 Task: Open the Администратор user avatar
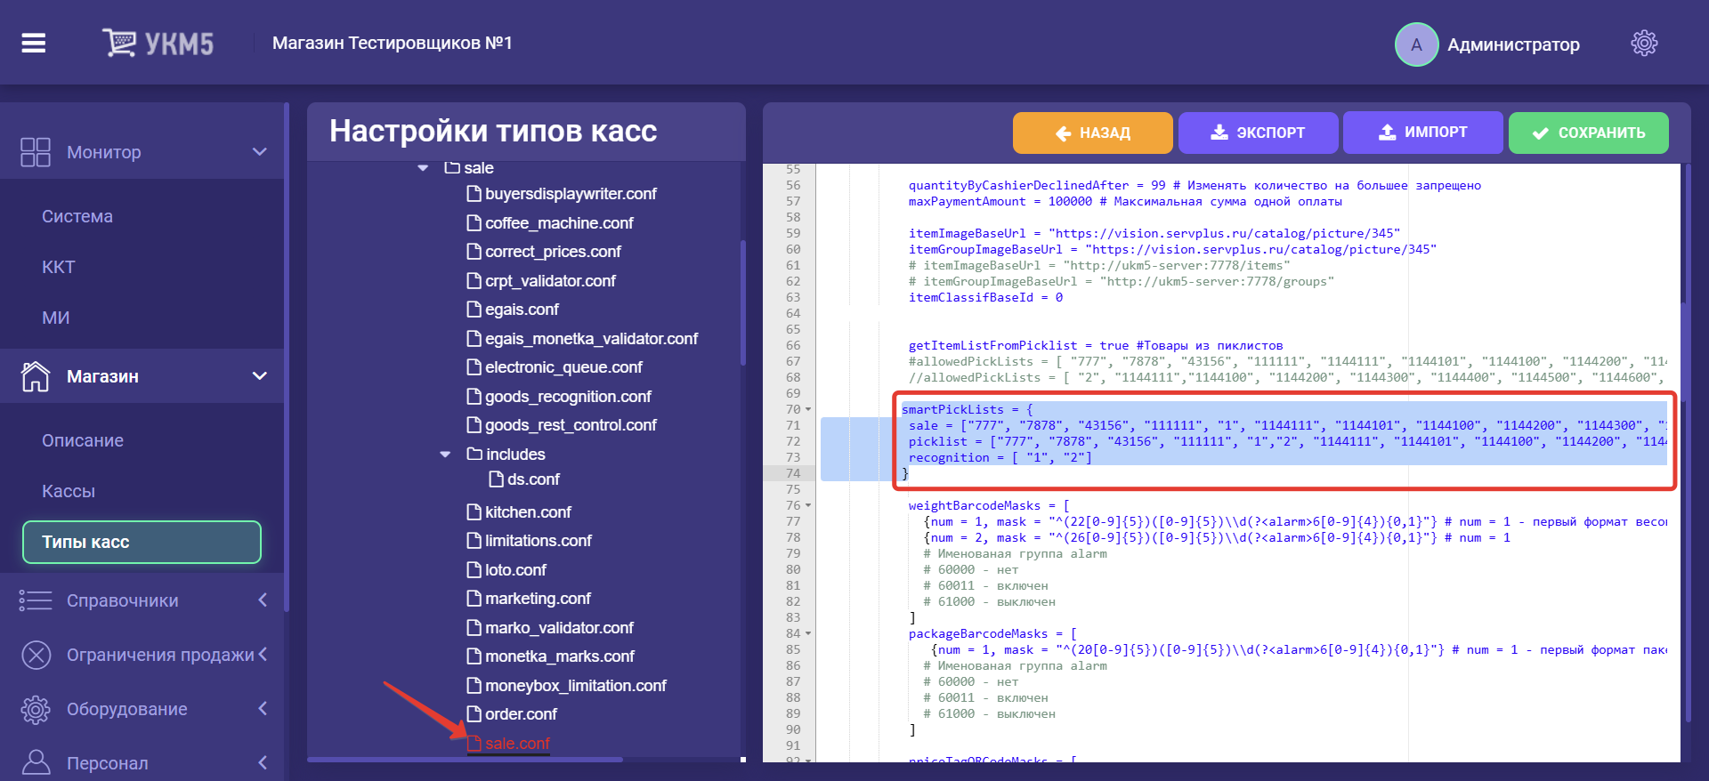point(1416,44)
